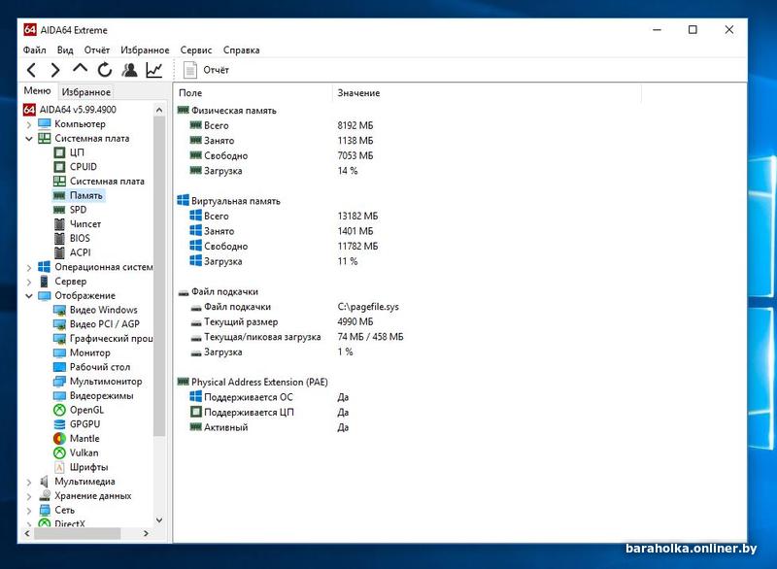Expand the Операционная система node
This screenshot has height=569, width=777.
[x=29, y=267]
